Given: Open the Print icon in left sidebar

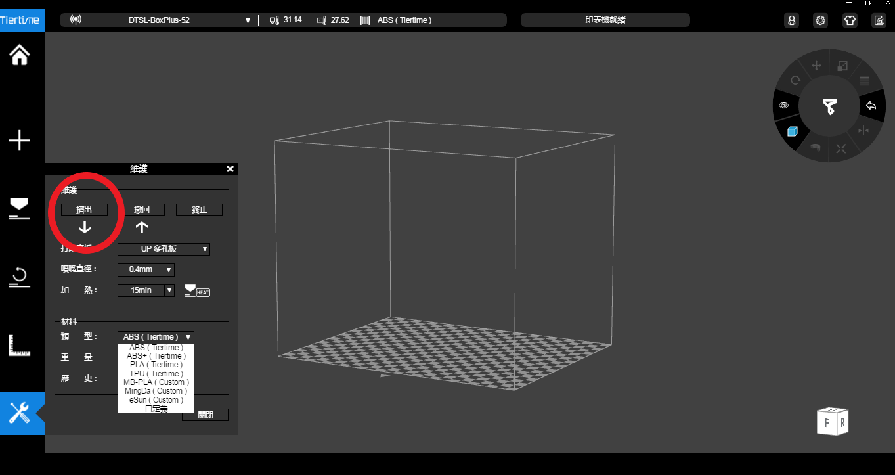Looking at the screenshot, I should pos(20,208).
